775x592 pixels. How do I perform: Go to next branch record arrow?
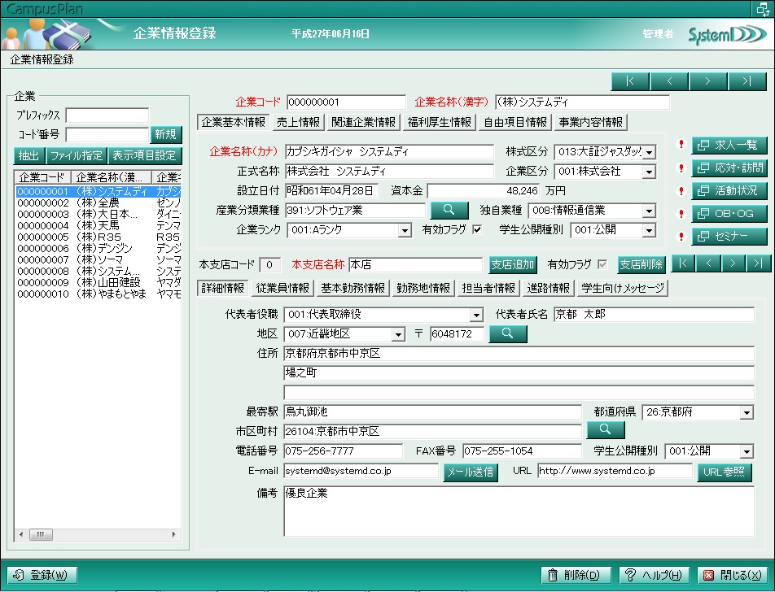coord(733,263)
